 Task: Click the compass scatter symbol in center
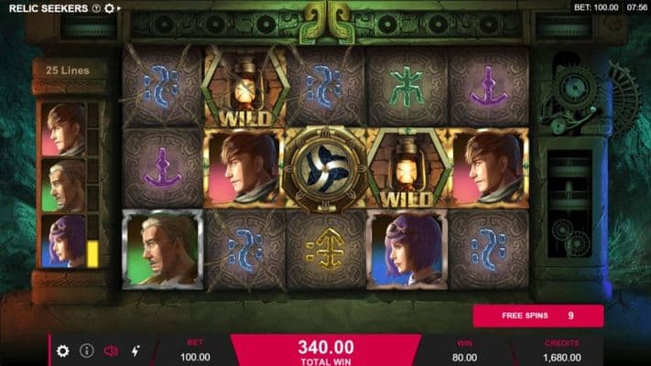pos(326,168)
